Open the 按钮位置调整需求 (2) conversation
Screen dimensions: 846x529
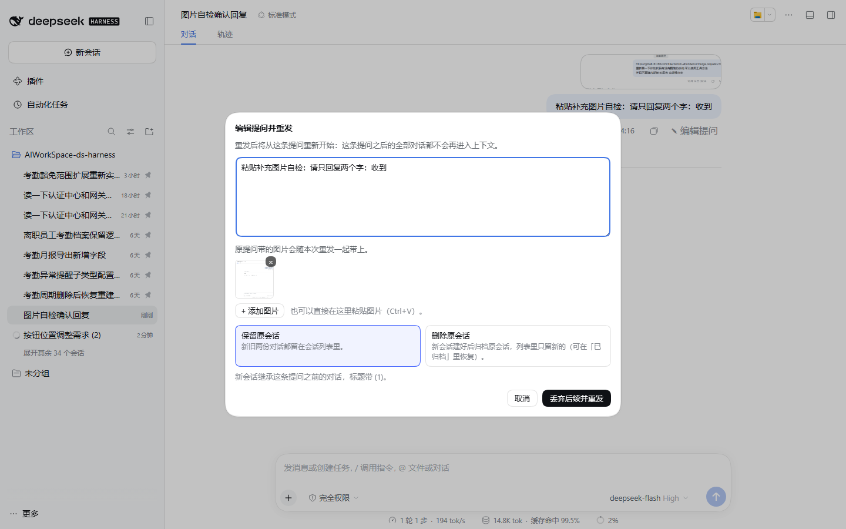(82, 335)
